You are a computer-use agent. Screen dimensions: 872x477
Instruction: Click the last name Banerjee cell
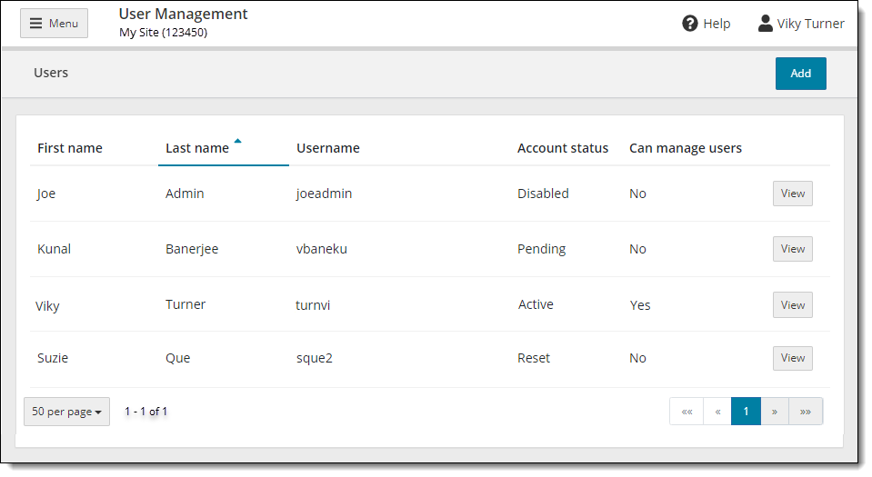coord(192,249)
